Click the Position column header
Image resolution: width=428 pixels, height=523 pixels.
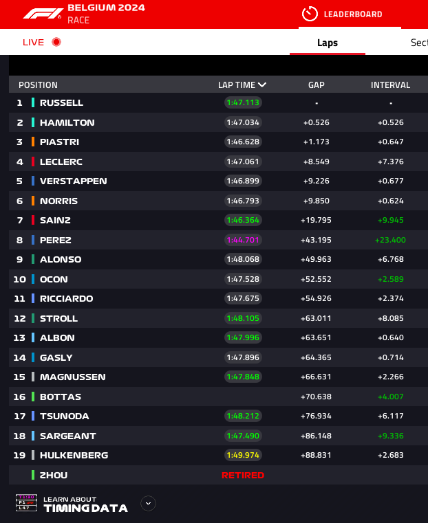(x=38, y=85)
